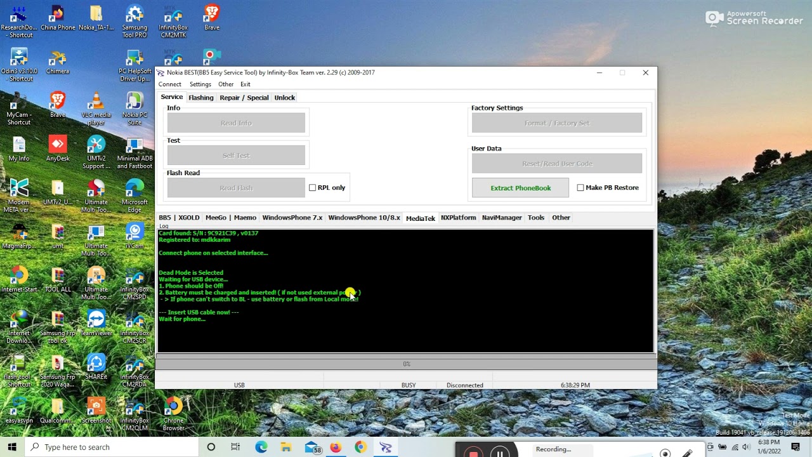
Task: Open the Unlock tab
Action: point(284,98)
